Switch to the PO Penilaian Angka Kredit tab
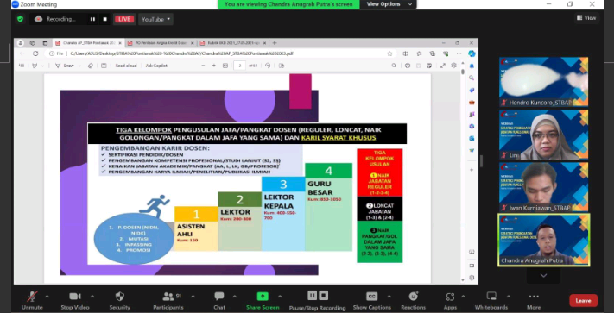This screenshot has width=614, height=313. point(160,42)
